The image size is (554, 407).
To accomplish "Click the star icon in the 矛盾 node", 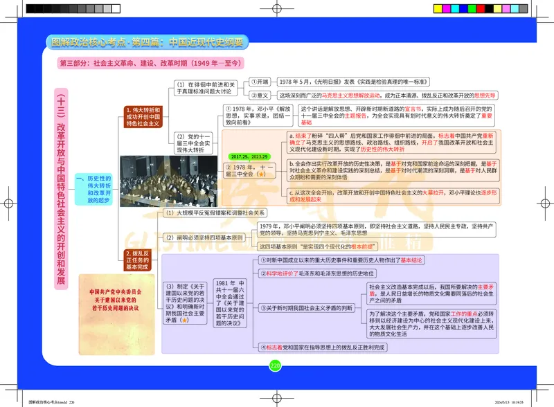I will [x=184, y=320].
